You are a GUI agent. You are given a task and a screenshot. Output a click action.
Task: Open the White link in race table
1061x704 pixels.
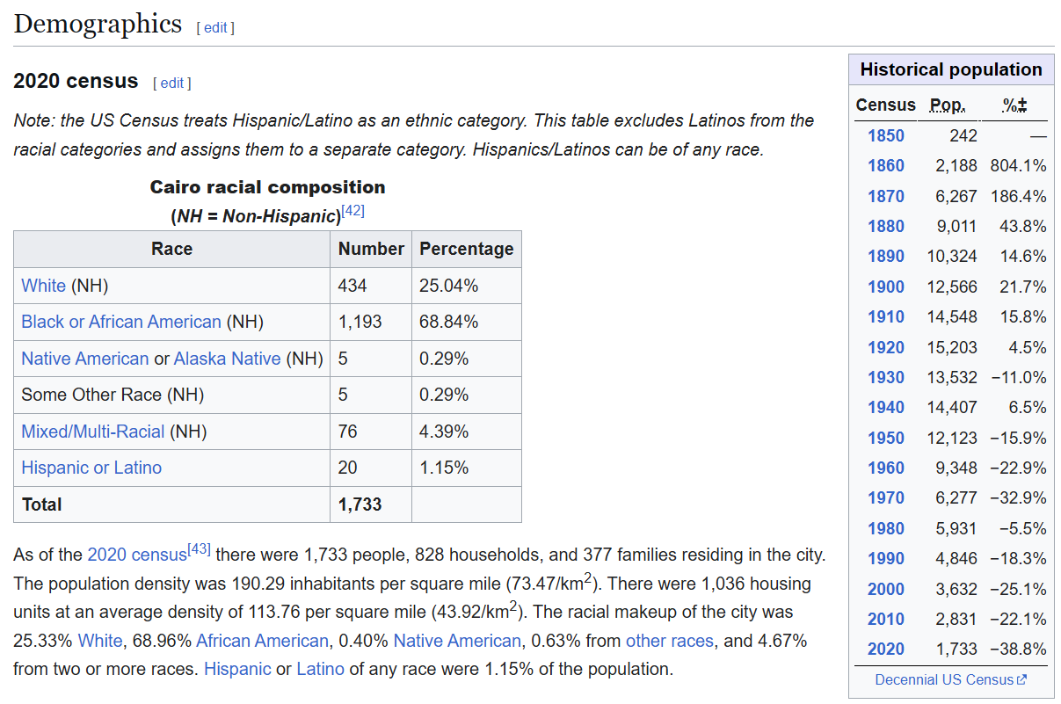click(x=44, y=286)
